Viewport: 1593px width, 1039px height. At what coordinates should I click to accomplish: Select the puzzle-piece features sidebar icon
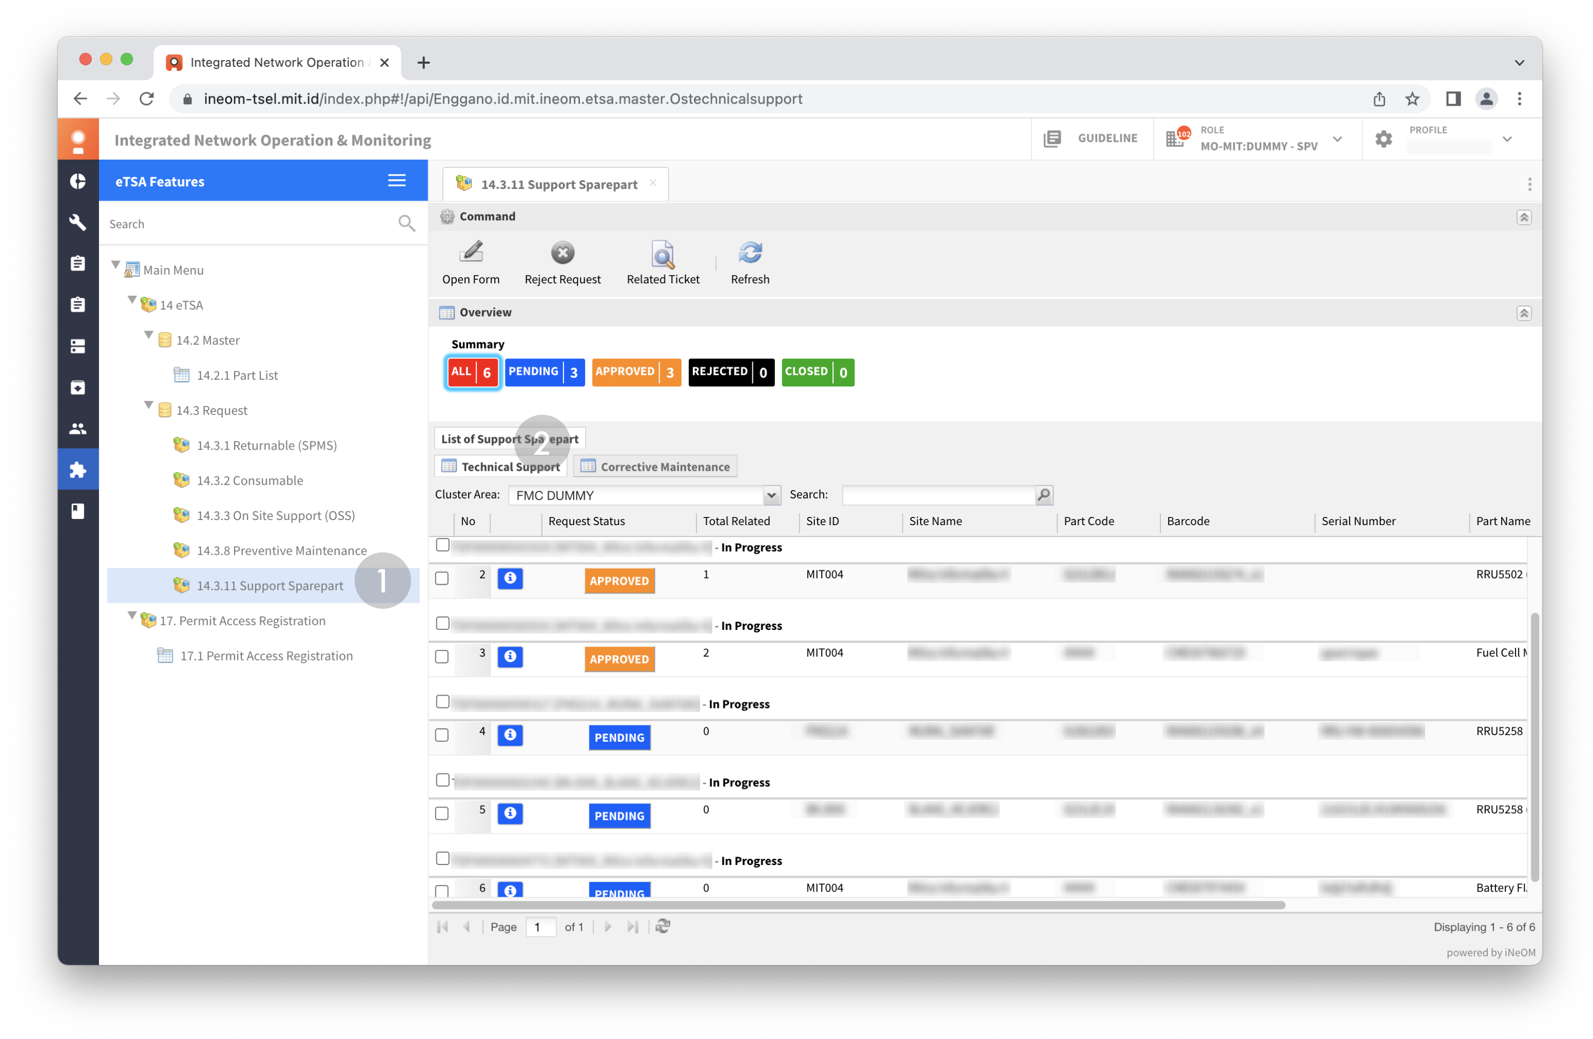coord(77,470)
